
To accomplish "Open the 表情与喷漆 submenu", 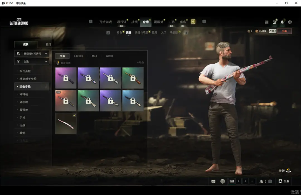I will click(x=141, y=32).
